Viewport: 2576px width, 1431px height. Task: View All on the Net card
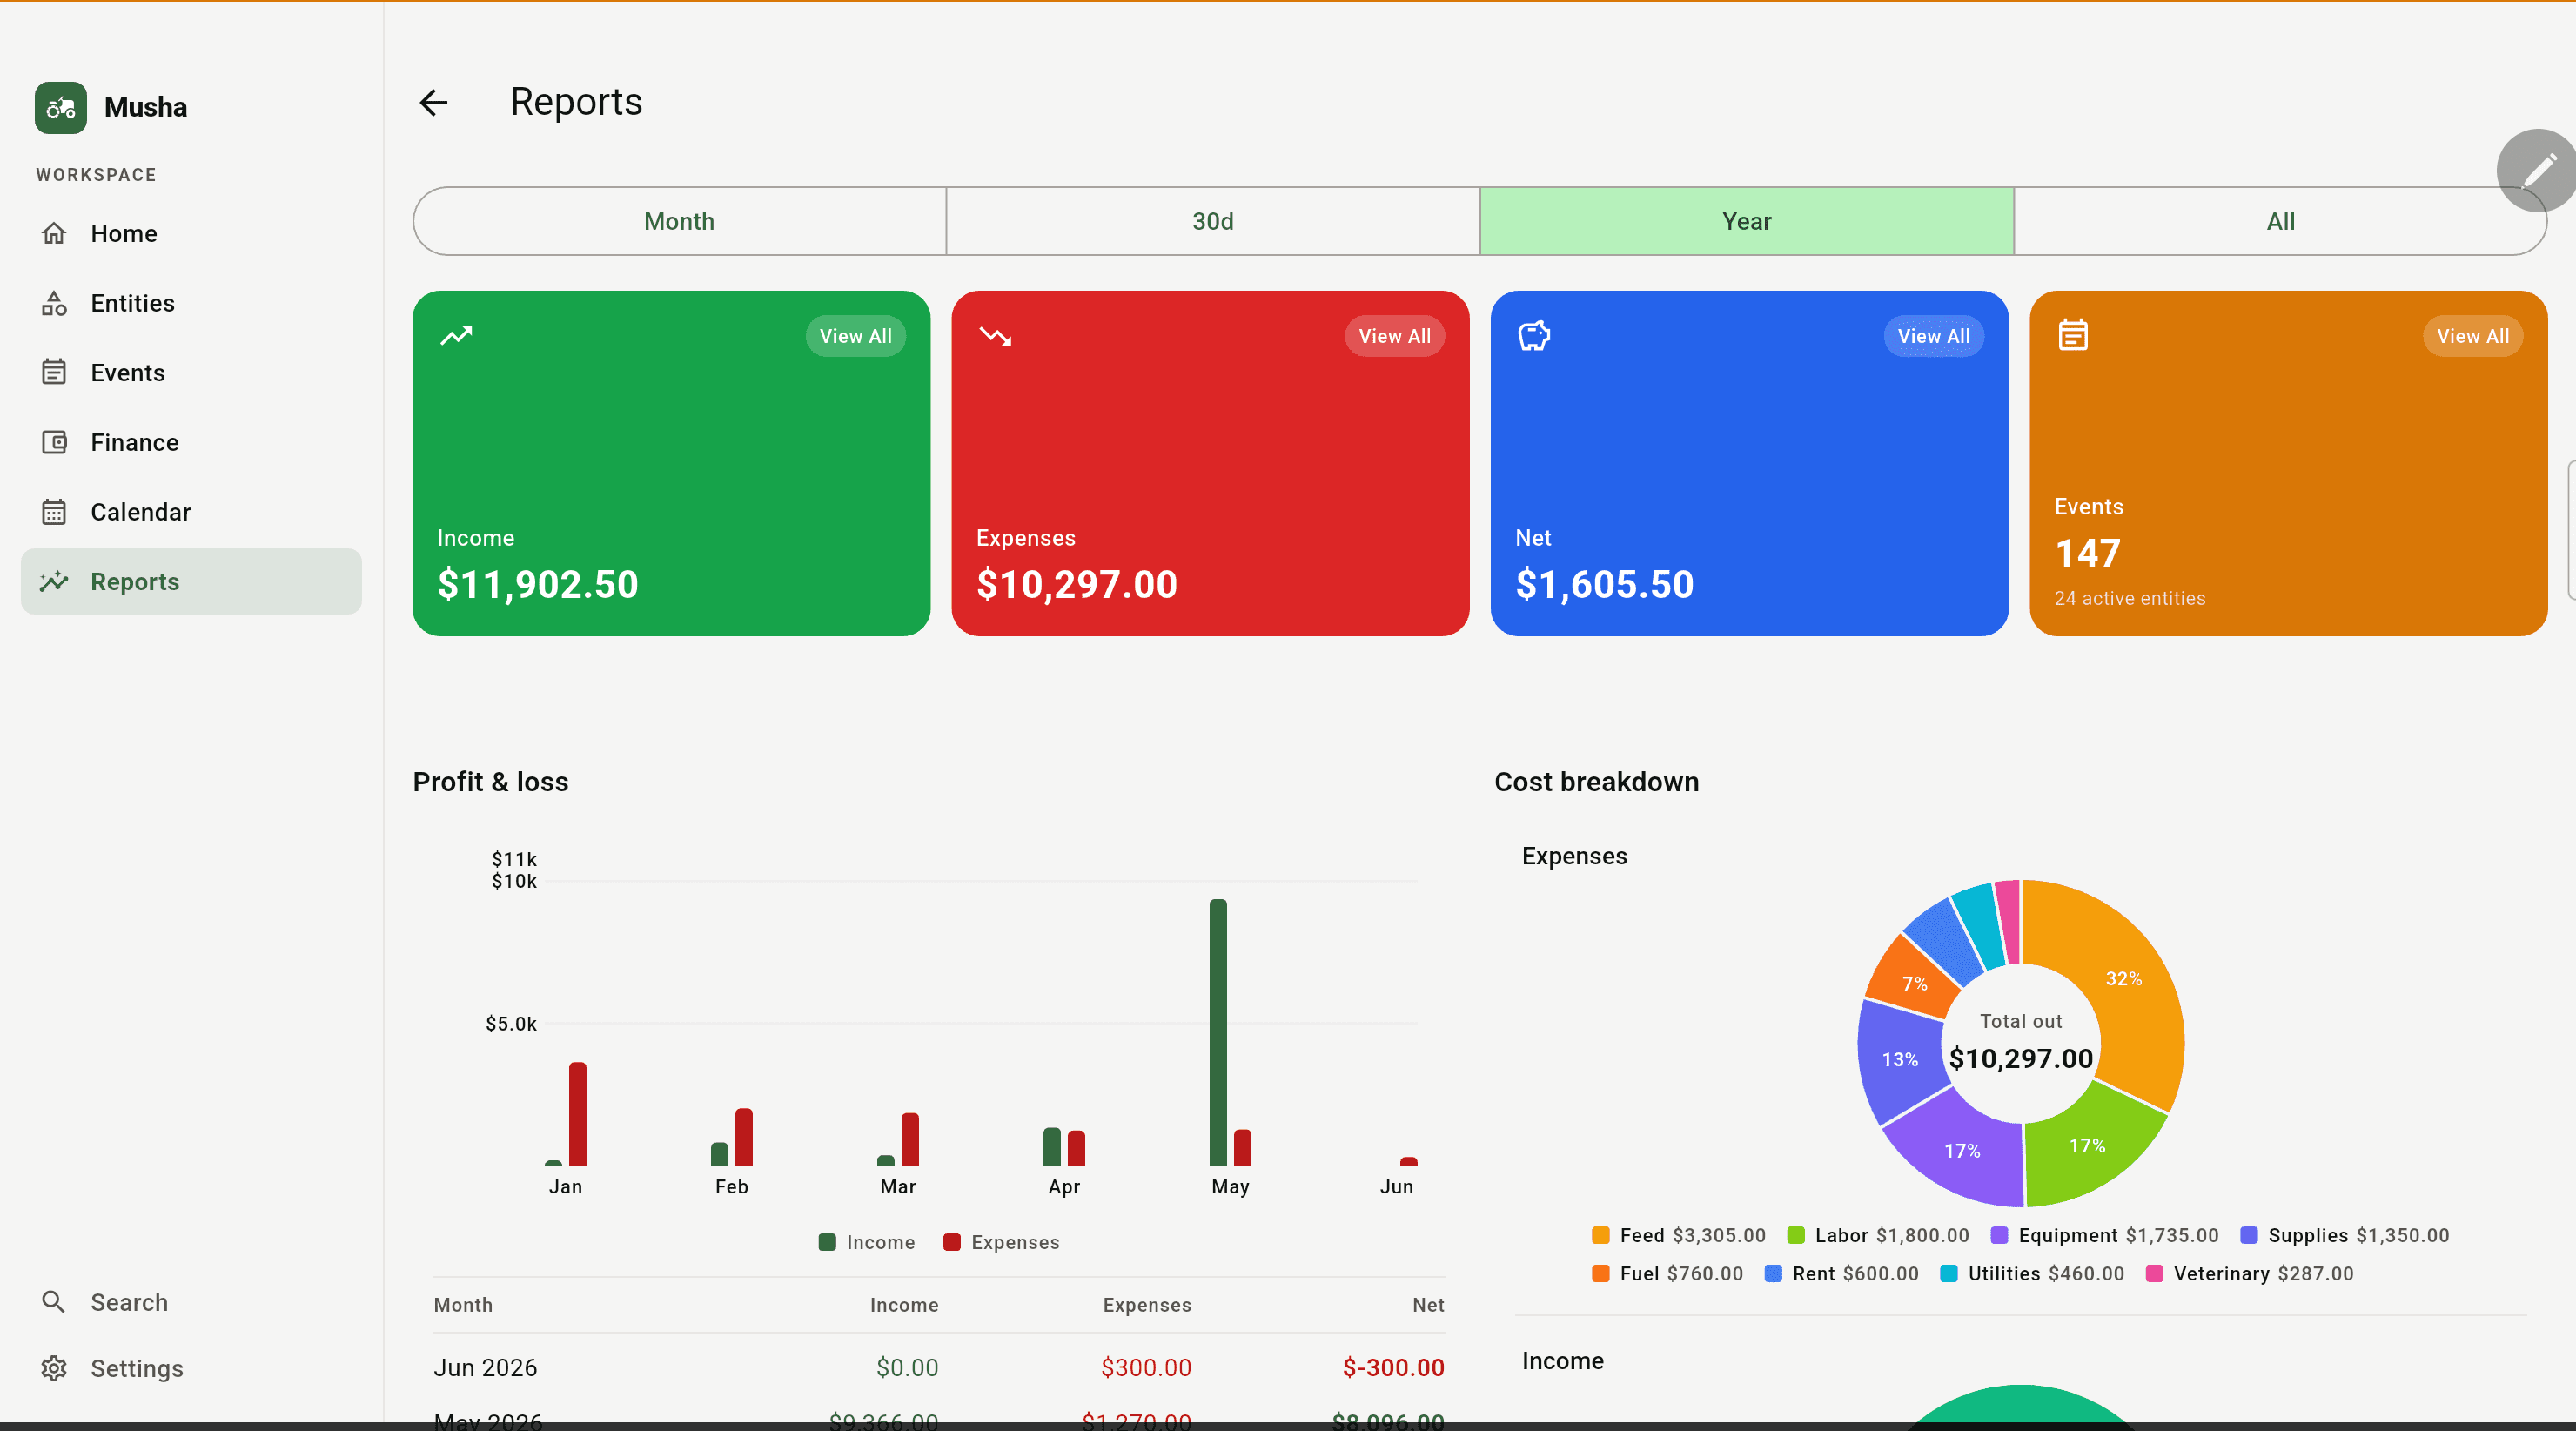click(x=1933, y=336)
